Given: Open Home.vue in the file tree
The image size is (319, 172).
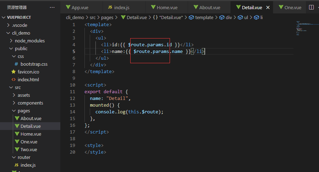Looking at the screenshot, I should tap(30, 134).
